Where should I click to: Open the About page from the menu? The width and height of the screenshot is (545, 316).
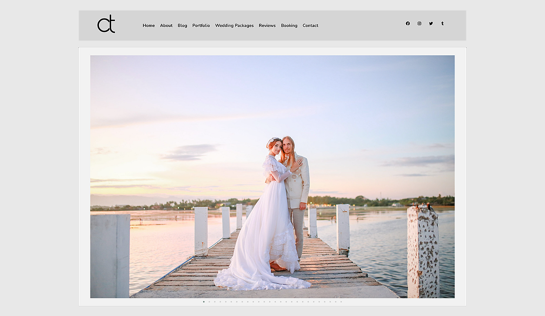coord(166,26)
